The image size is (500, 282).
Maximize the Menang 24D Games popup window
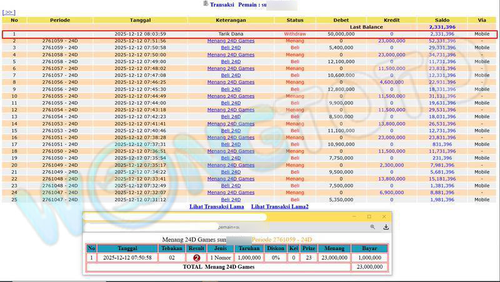point(369,217)
